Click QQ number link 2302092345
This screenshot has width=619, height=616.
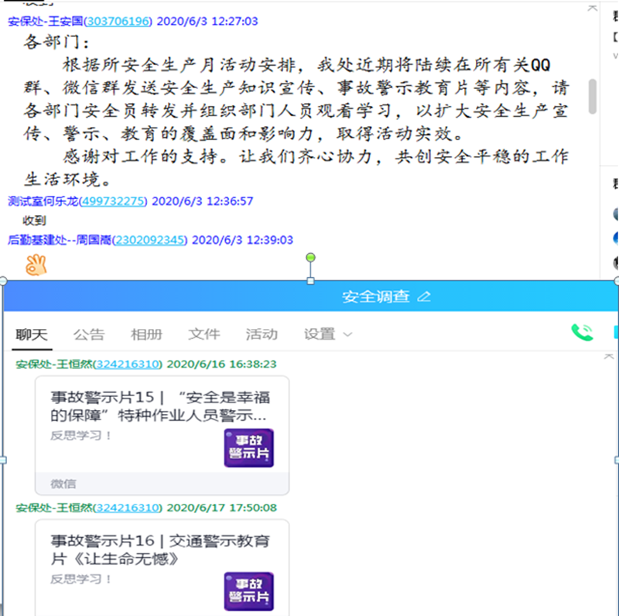click(x=149, y=240)
